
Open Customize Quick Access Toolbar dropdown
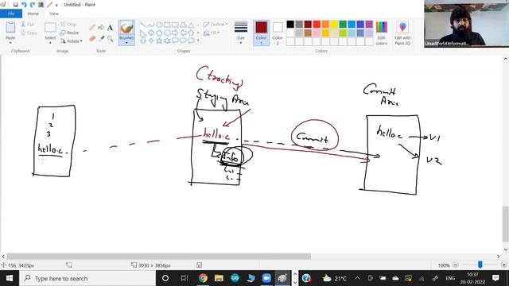[56, 5]
